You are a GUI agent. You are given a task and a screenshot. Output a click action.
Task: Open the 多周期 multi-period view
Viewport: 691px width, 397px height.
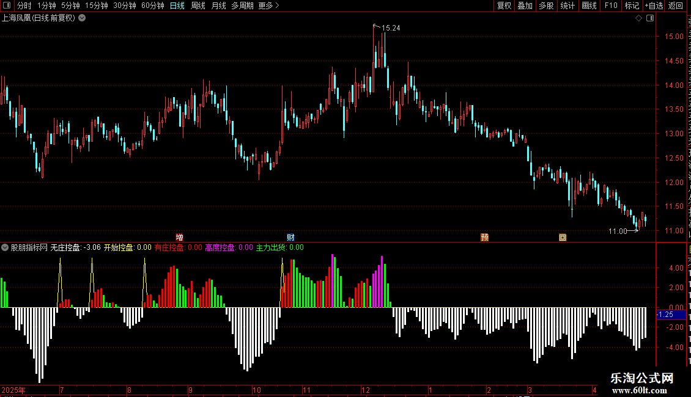(x=242, y=5)
